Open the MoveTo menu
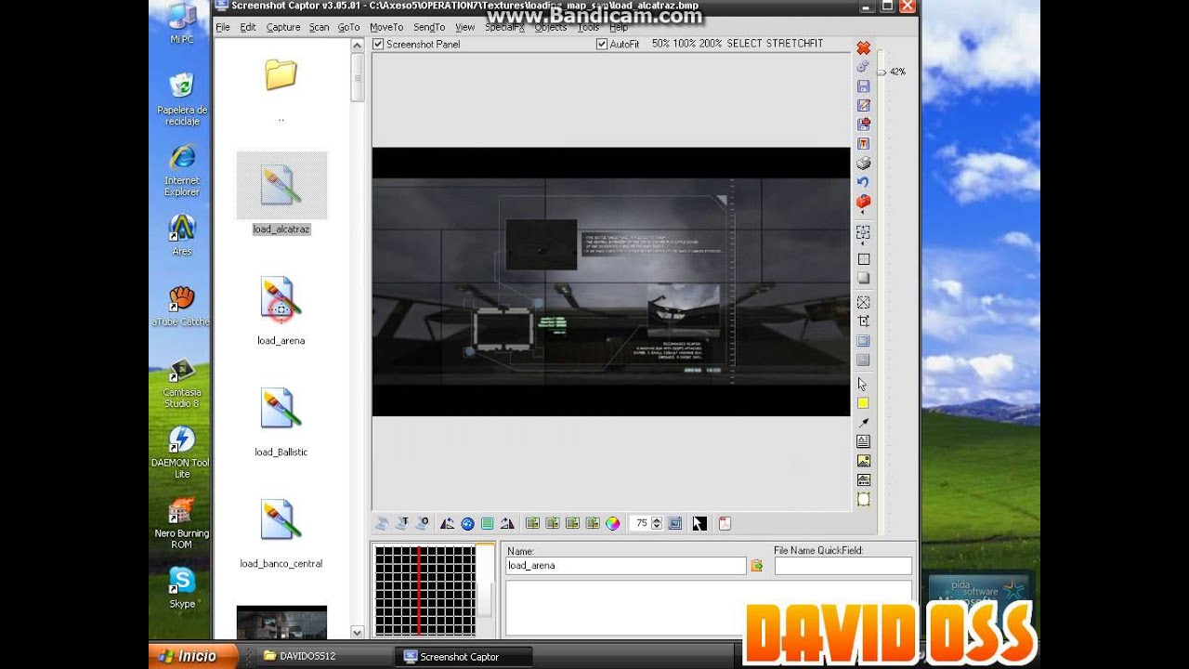Viewport: 1189px width, 669px height. (386, 27)
